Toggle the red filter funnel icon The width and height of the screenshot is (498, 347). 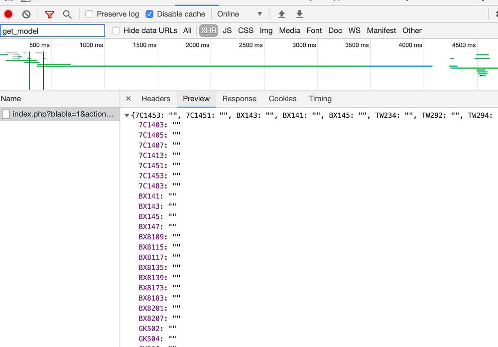[49, 14]
